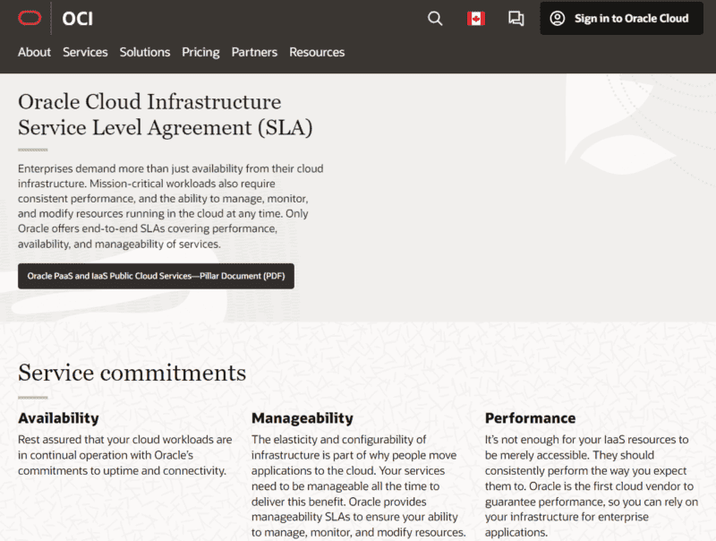Screen dimensions: 716x541
Task: Click the Availability section heading
Action: click(58, 418)
